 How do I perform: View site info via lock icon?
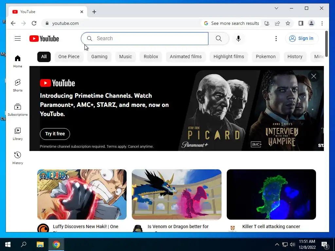[47, 23]
